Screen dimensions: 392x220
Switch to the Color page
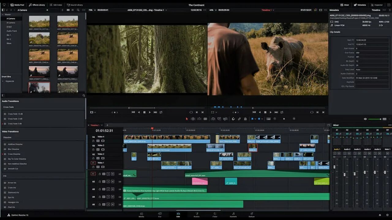tap(215, 215)
